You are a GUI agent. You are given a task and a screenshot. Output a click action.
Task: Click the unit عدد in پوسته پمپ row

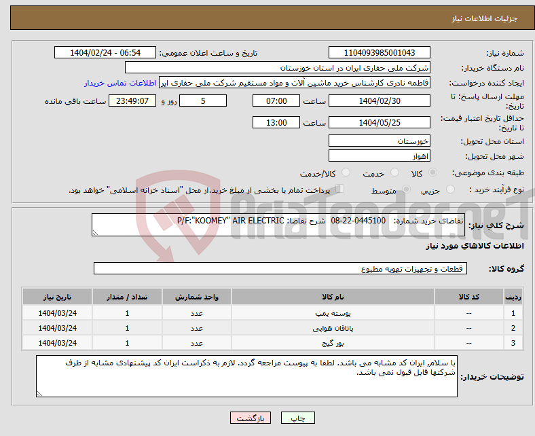tap(197, 313)
